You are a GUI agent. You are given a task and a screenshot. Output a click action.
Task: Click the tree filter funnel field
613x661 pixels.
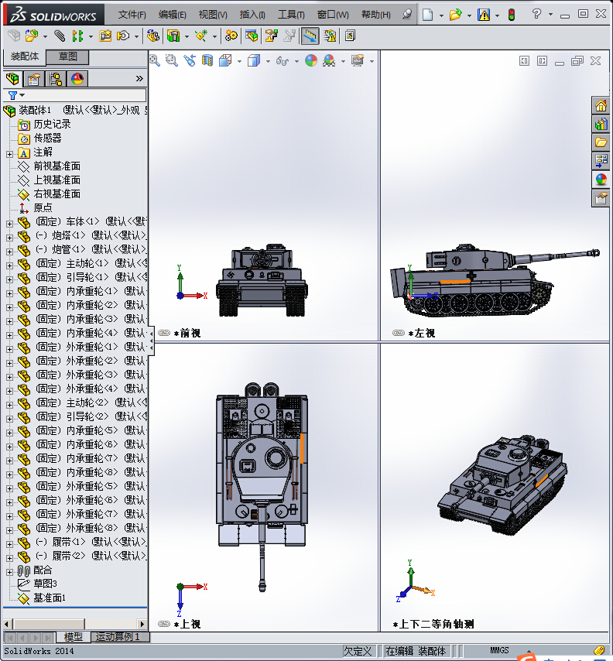click(75, 95)
